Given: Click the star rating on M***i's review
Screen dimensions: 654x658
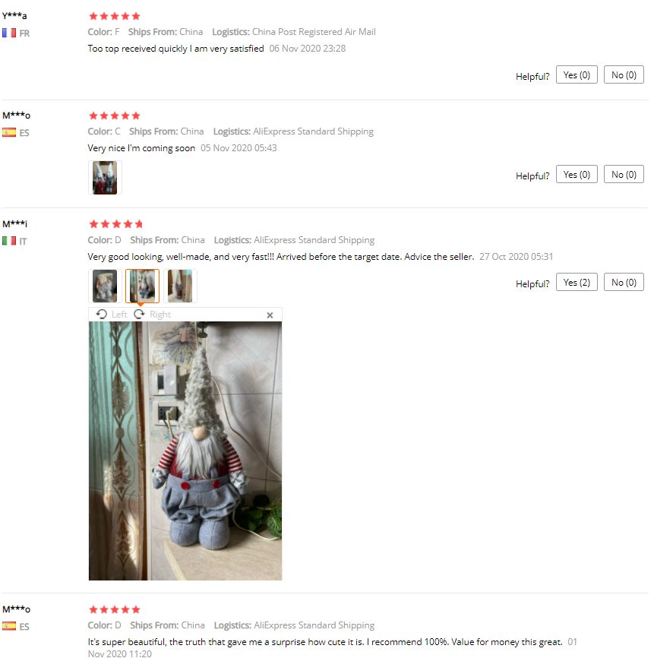Looking at the screenshot, I should click(115, 224).
